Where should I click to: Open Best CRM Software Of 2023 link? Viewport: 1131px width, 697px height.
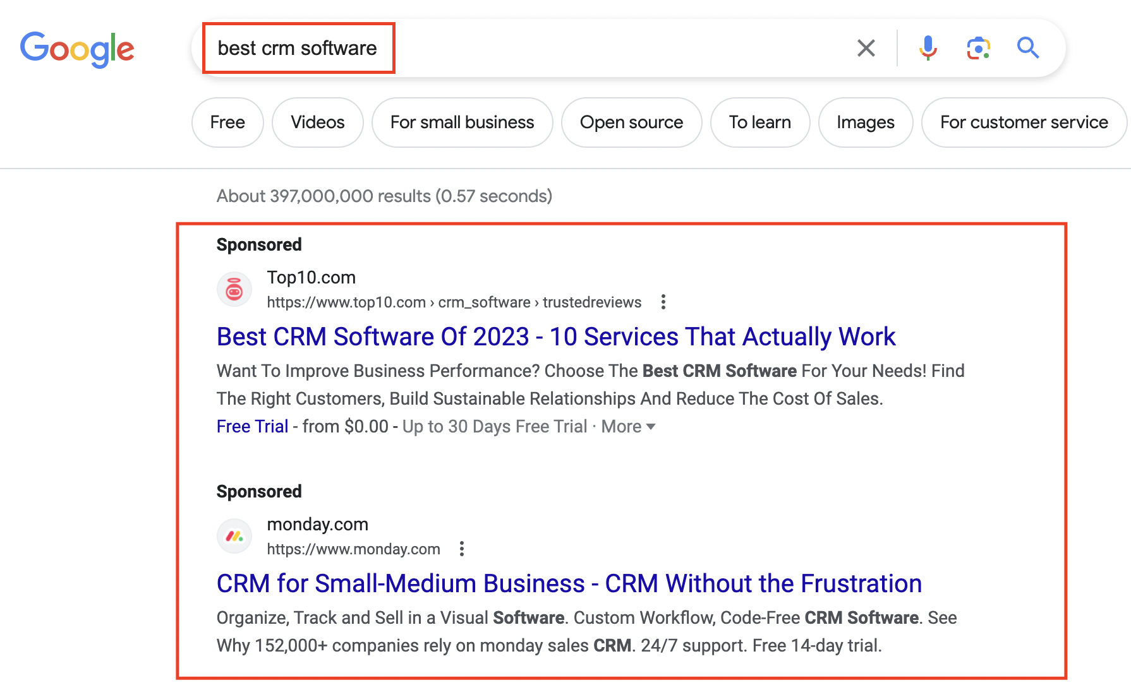click(556, 337)
